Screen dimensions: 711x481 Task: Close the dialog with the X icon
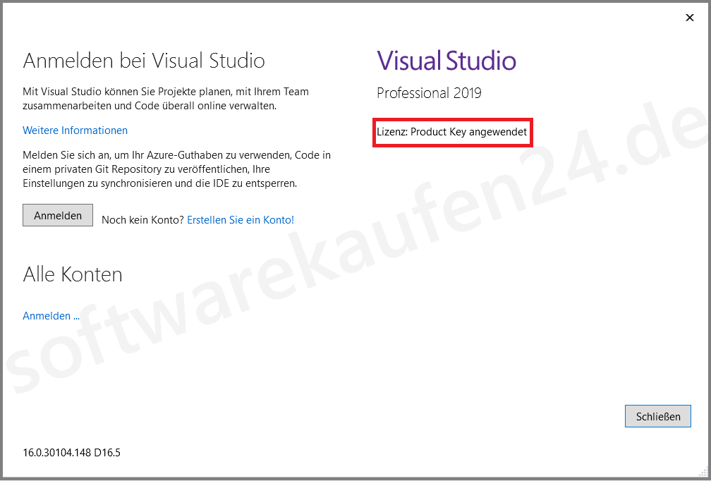coord(690,18)
